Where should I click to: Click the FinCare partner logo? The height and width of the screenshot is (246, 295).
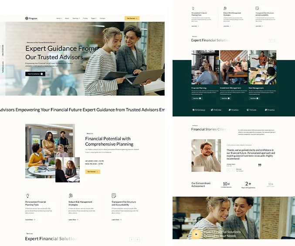(x=251, y=110)
